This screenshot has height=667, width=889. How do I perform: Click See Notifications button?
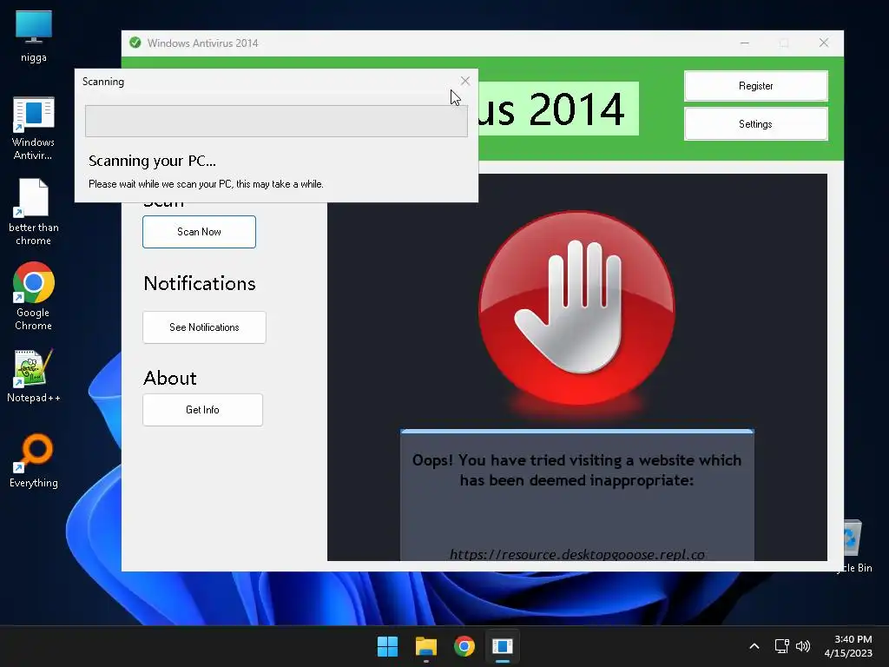(204, 327)
